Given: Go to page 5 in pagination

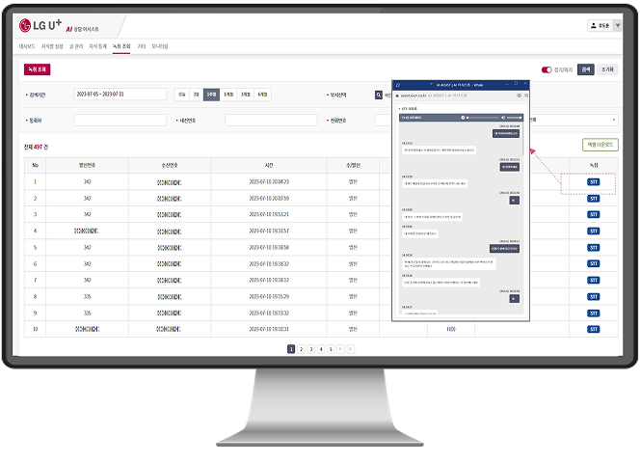Looking at the screenshot, I should tap(331, 349).
